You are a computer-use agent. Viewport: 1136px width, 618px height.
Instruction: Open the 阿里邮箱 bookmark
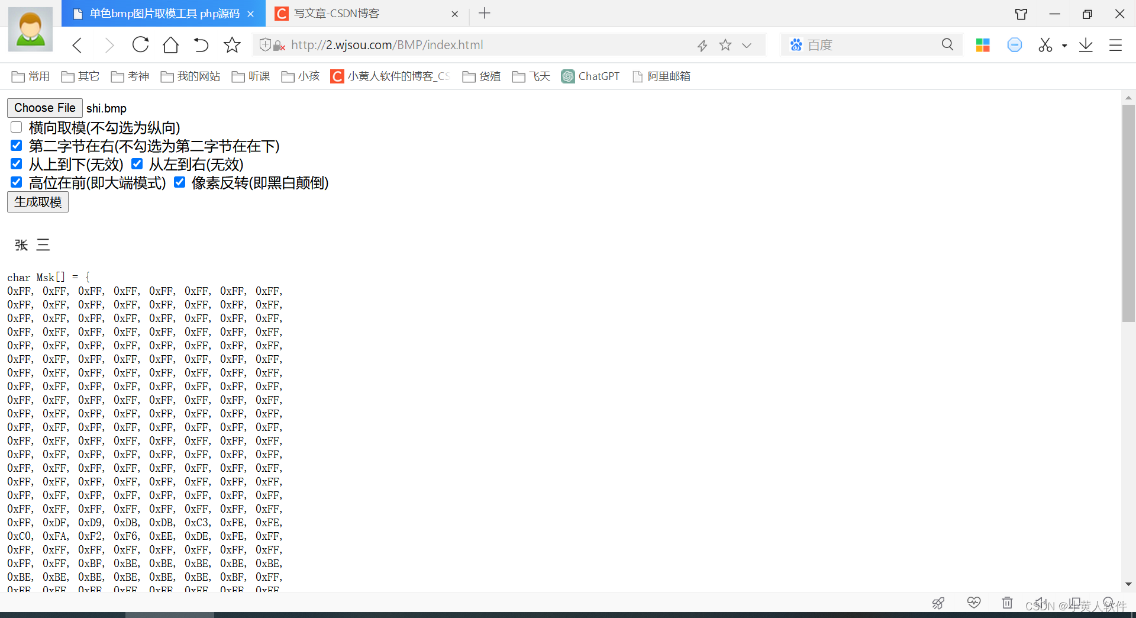coord(661,76)
